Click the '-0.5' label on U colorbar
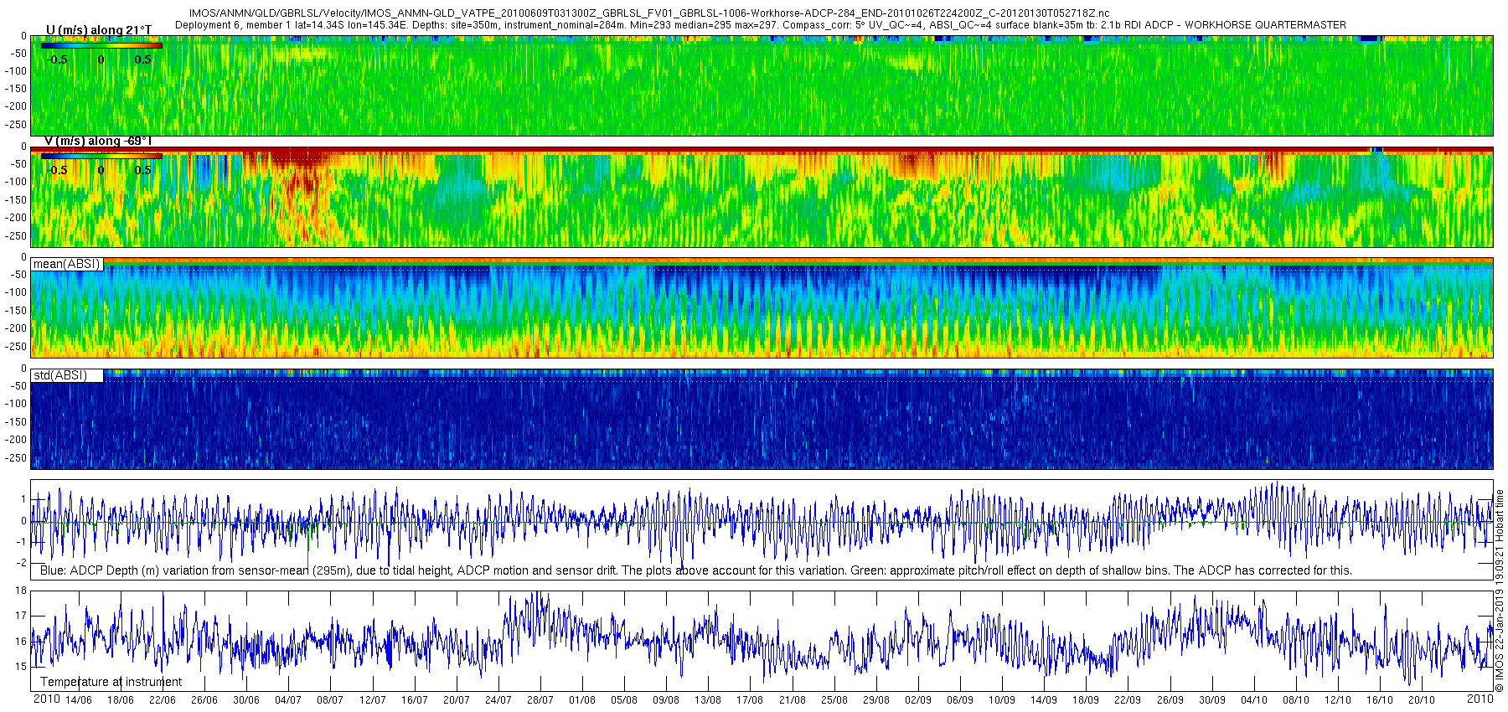 point(57,59)
